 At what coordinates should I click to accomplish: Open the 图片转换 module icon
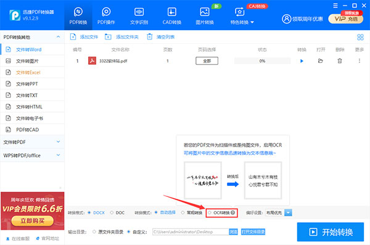tap(204, 12)
